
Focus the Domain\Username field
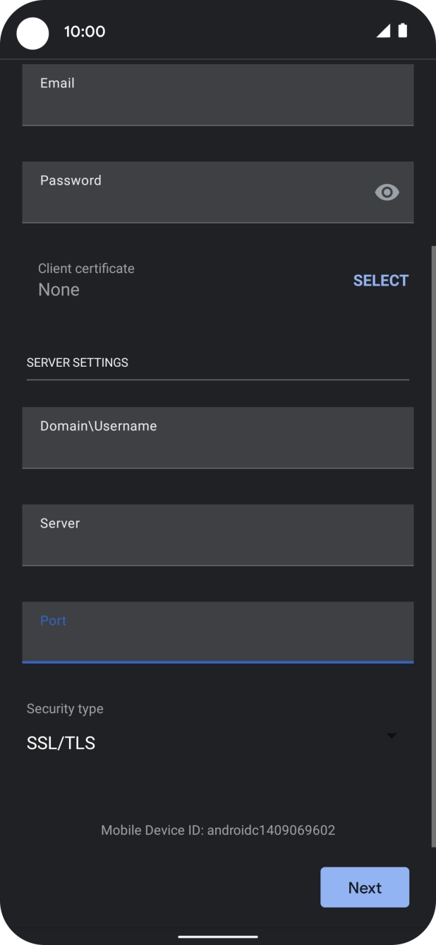[218, 437]
